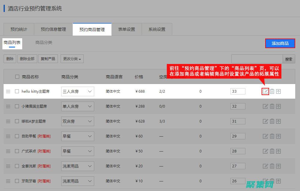Open the 更改分类 dropdown button
Image resolution: width=300 pixels, height=191 pixels.
click(x=72, y=59)
